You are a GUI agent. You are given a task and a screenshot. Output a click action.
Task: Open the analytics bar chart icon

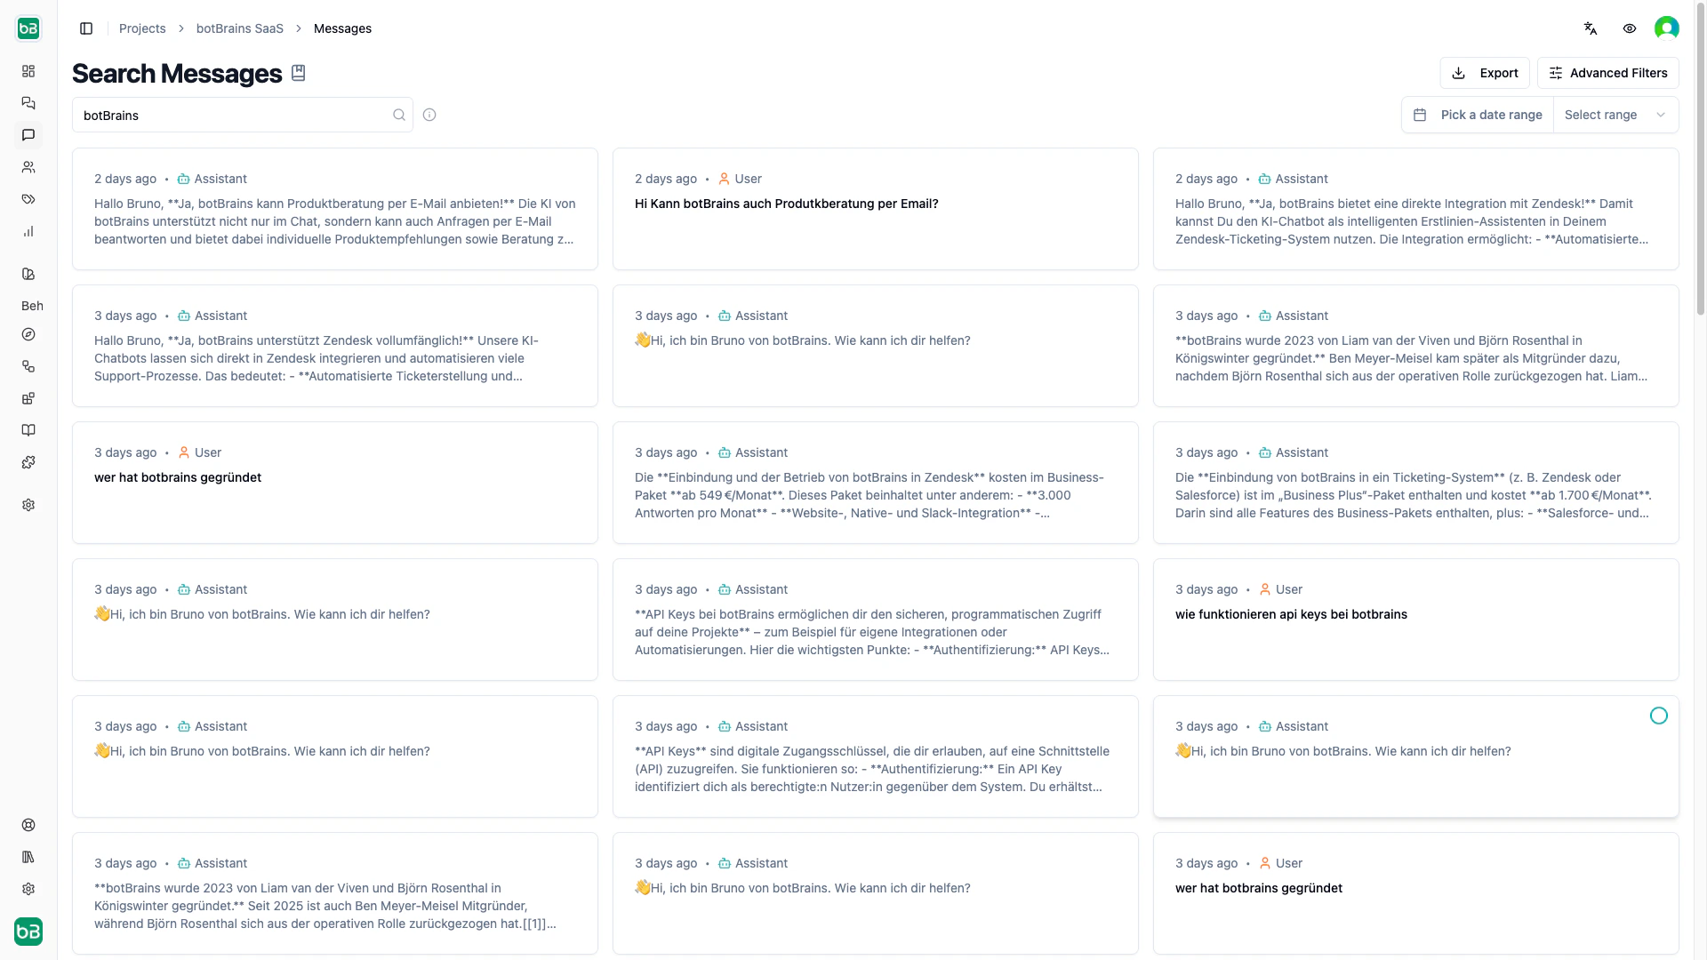[28, 231]
